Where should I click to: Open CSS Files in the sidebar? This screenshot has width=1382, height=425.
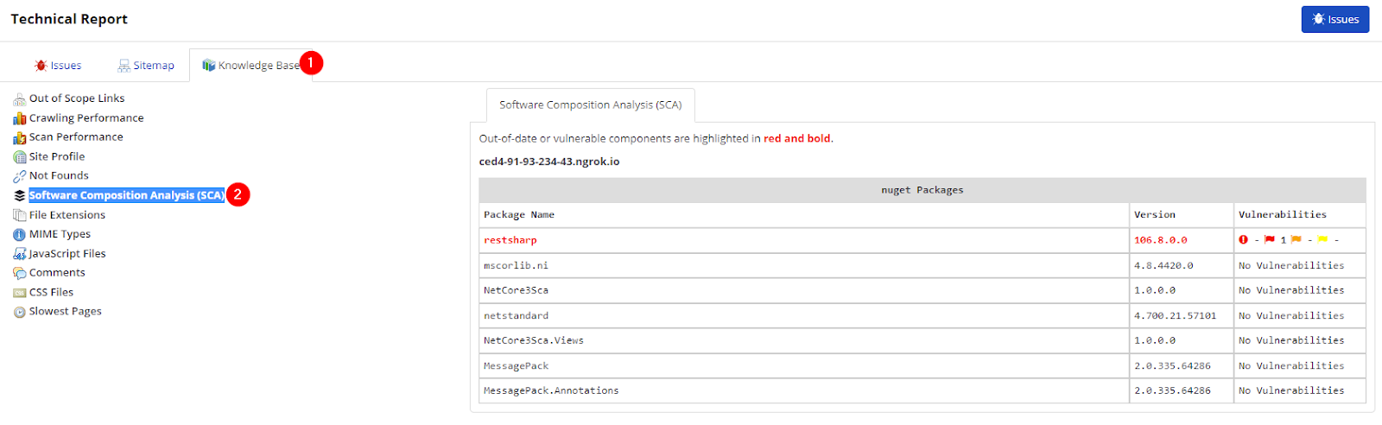51,293
